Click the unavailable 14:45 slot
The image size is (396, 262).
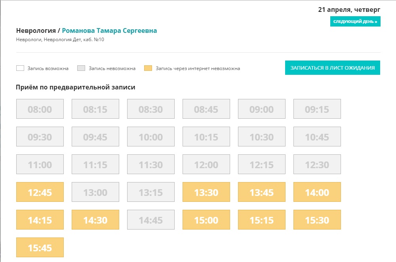[x=151, y=220]
